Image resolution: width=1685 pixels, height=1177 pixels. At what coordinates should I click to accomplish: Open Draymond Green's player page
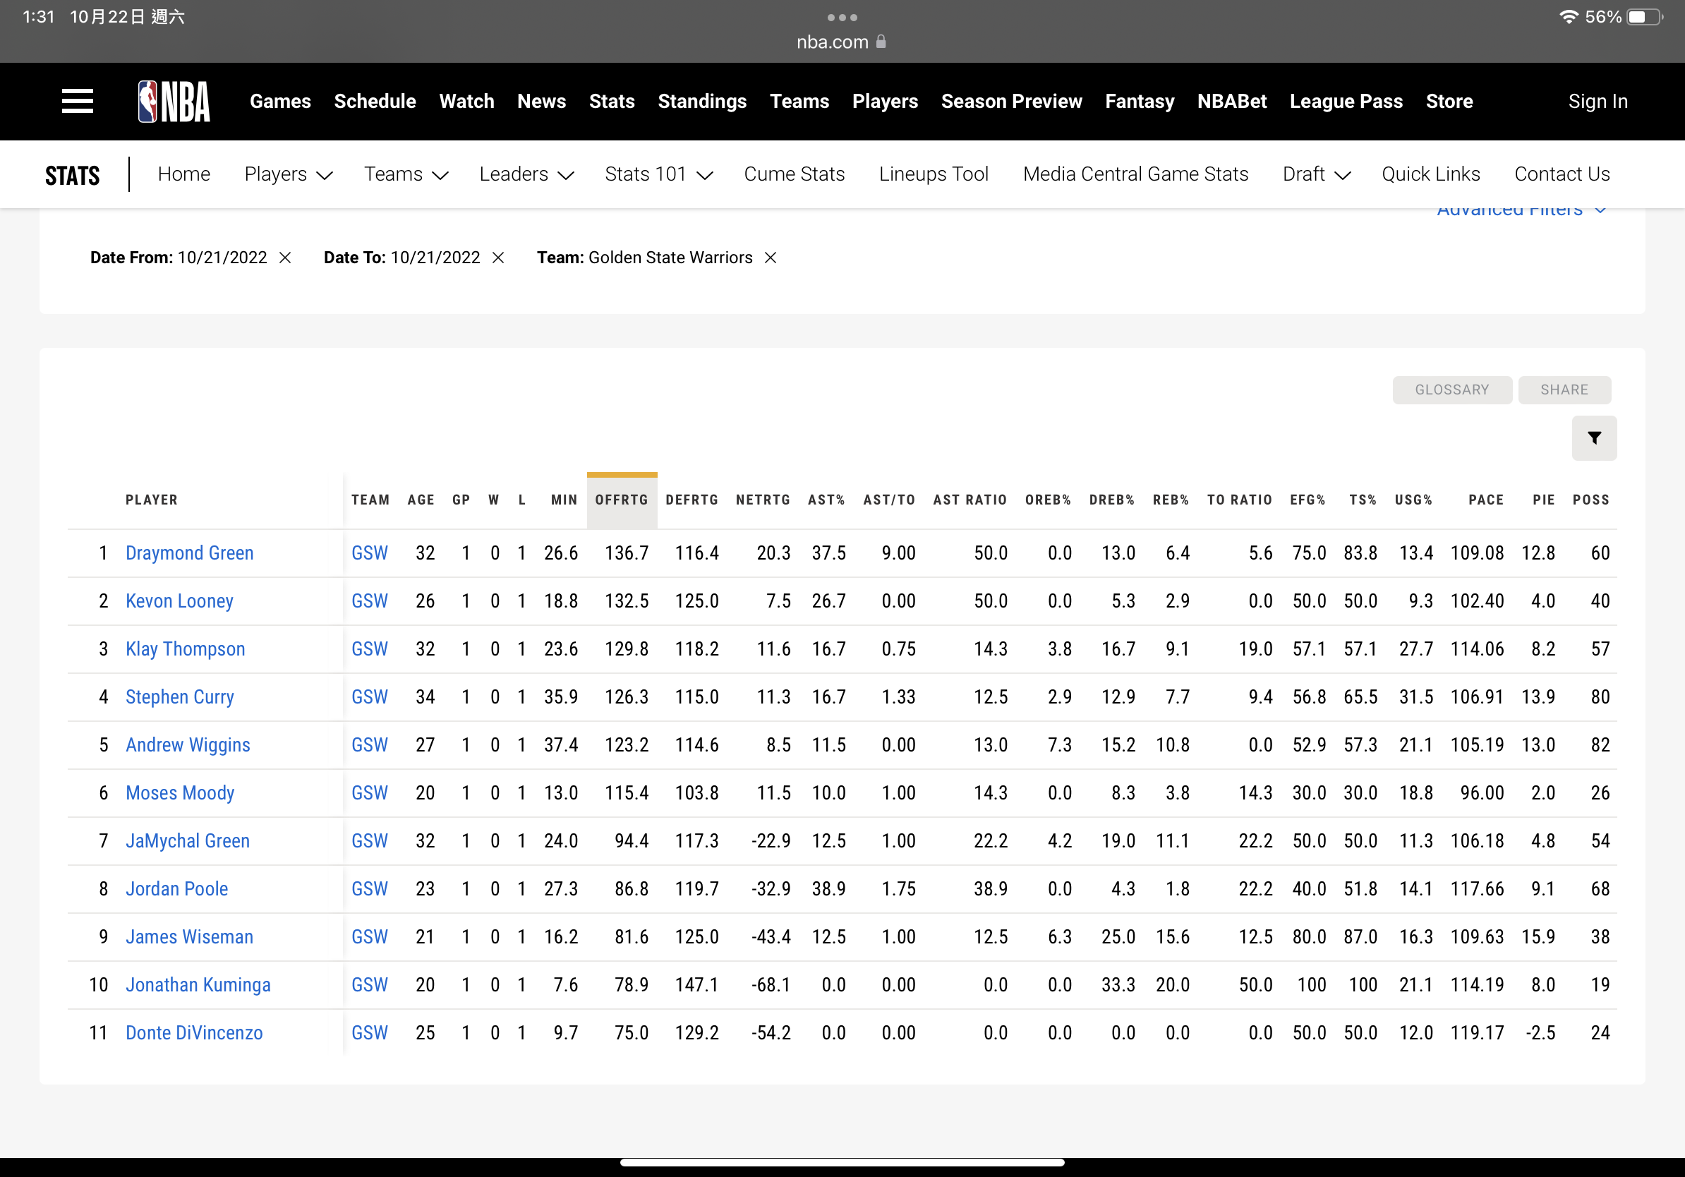click(189, 553)
